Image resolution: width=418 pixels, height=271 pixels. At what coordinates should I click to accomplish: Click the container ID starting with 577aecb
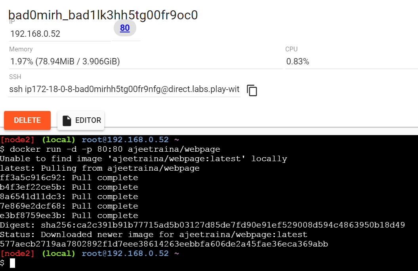[164, 244]
